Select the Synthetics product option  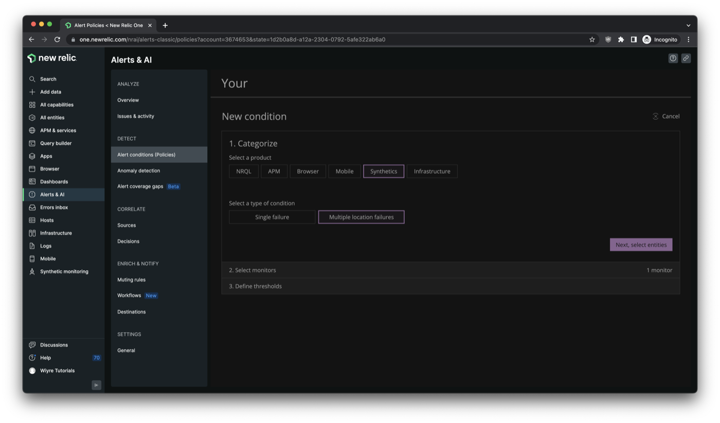384,171
